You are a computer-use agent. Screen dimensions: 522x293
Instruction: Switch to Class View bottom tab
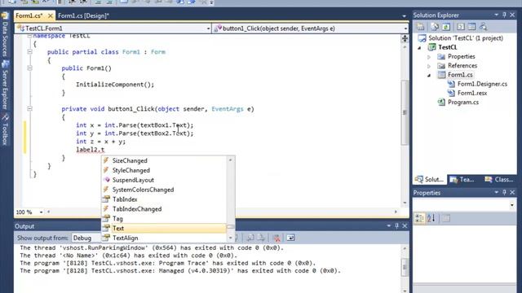tap(499, 179)
